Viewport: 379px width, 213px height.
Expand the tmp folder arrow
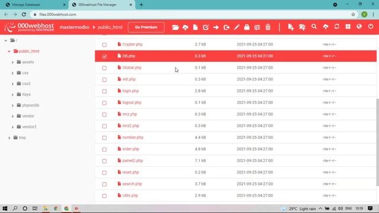point(9,138)
